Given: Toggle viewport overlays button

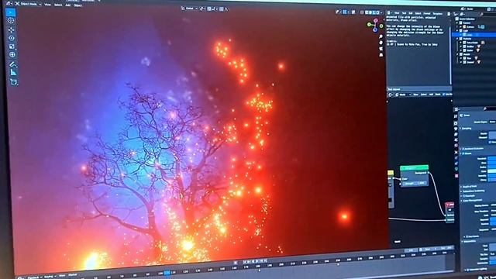Looking at the screenshot, I should tap(353, 12).
